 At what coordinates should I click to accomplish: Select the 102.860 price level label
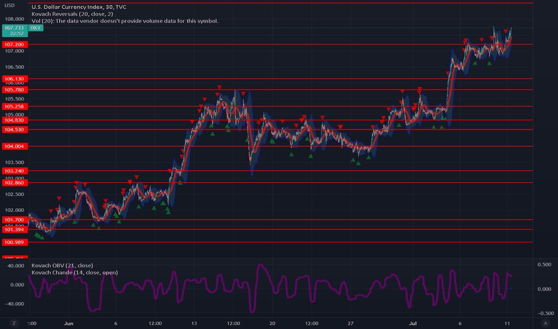(14, 183)
